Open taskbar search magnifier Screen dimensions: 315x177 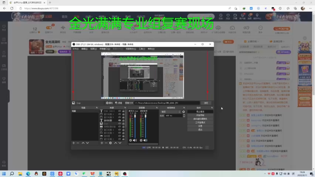12,174
